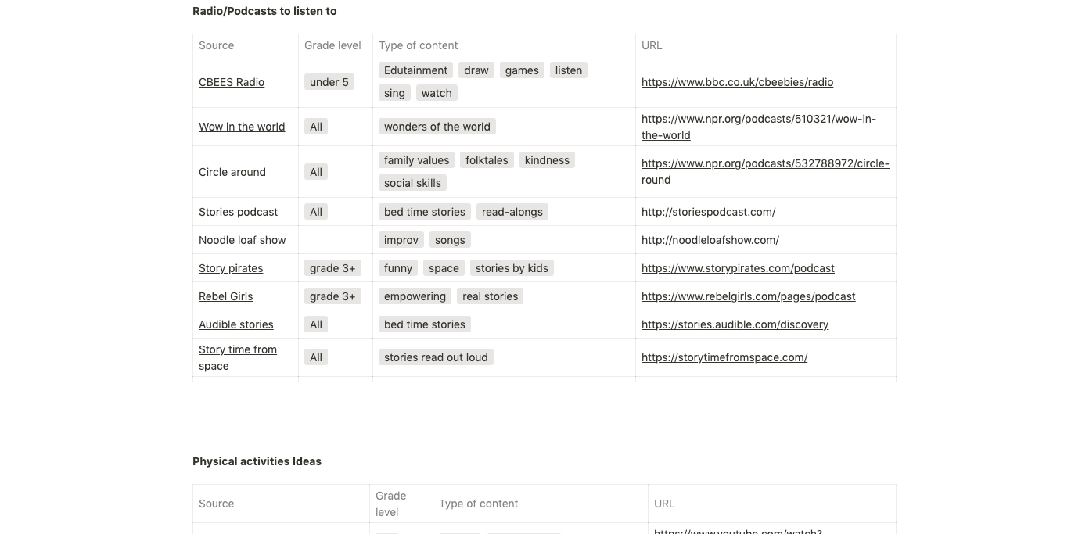Image resolution: width=1089 pixels, height=534 pixels.
Task: Click the 'Radio/Podcasts to listen to' heading
Action: coord(264,11)
